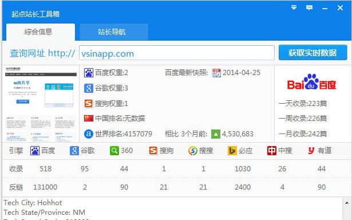The width and height of the screenshot is (352, 220).
Task: Click the 必应 Bing icon in engine row
Action: point(232,151)
